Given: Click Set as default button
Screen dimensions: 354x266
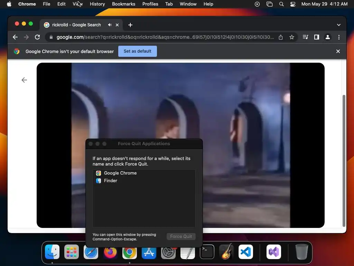Looking at the screenshot, I should coord(138,51).
